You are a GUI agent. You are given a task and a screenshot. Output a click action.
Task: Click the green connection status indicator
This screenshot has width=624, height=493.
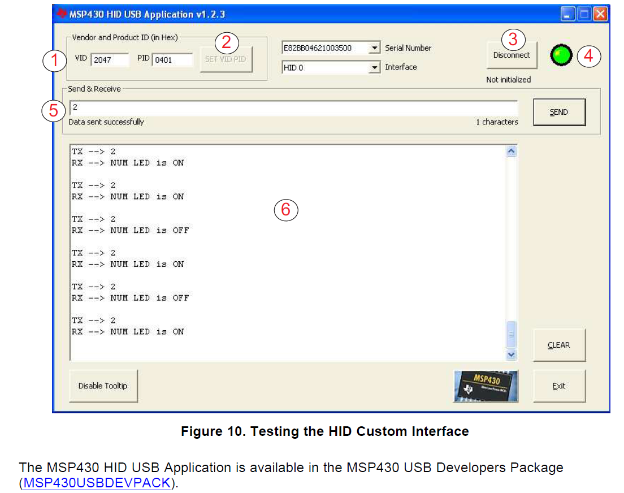click(x=561, y=55)
